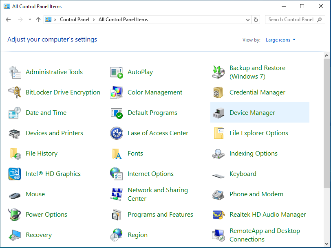Click the BitLocker Drive Encryption icon
The image size is (331, 248).
click(15, 92)
